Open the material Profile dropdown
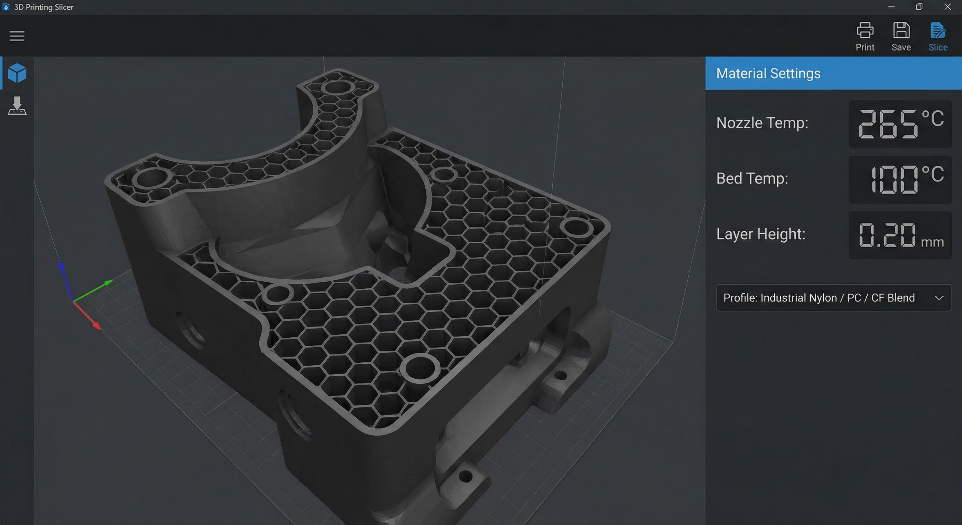The width and height of the screenshot is (962, 525). coord(834,298)
